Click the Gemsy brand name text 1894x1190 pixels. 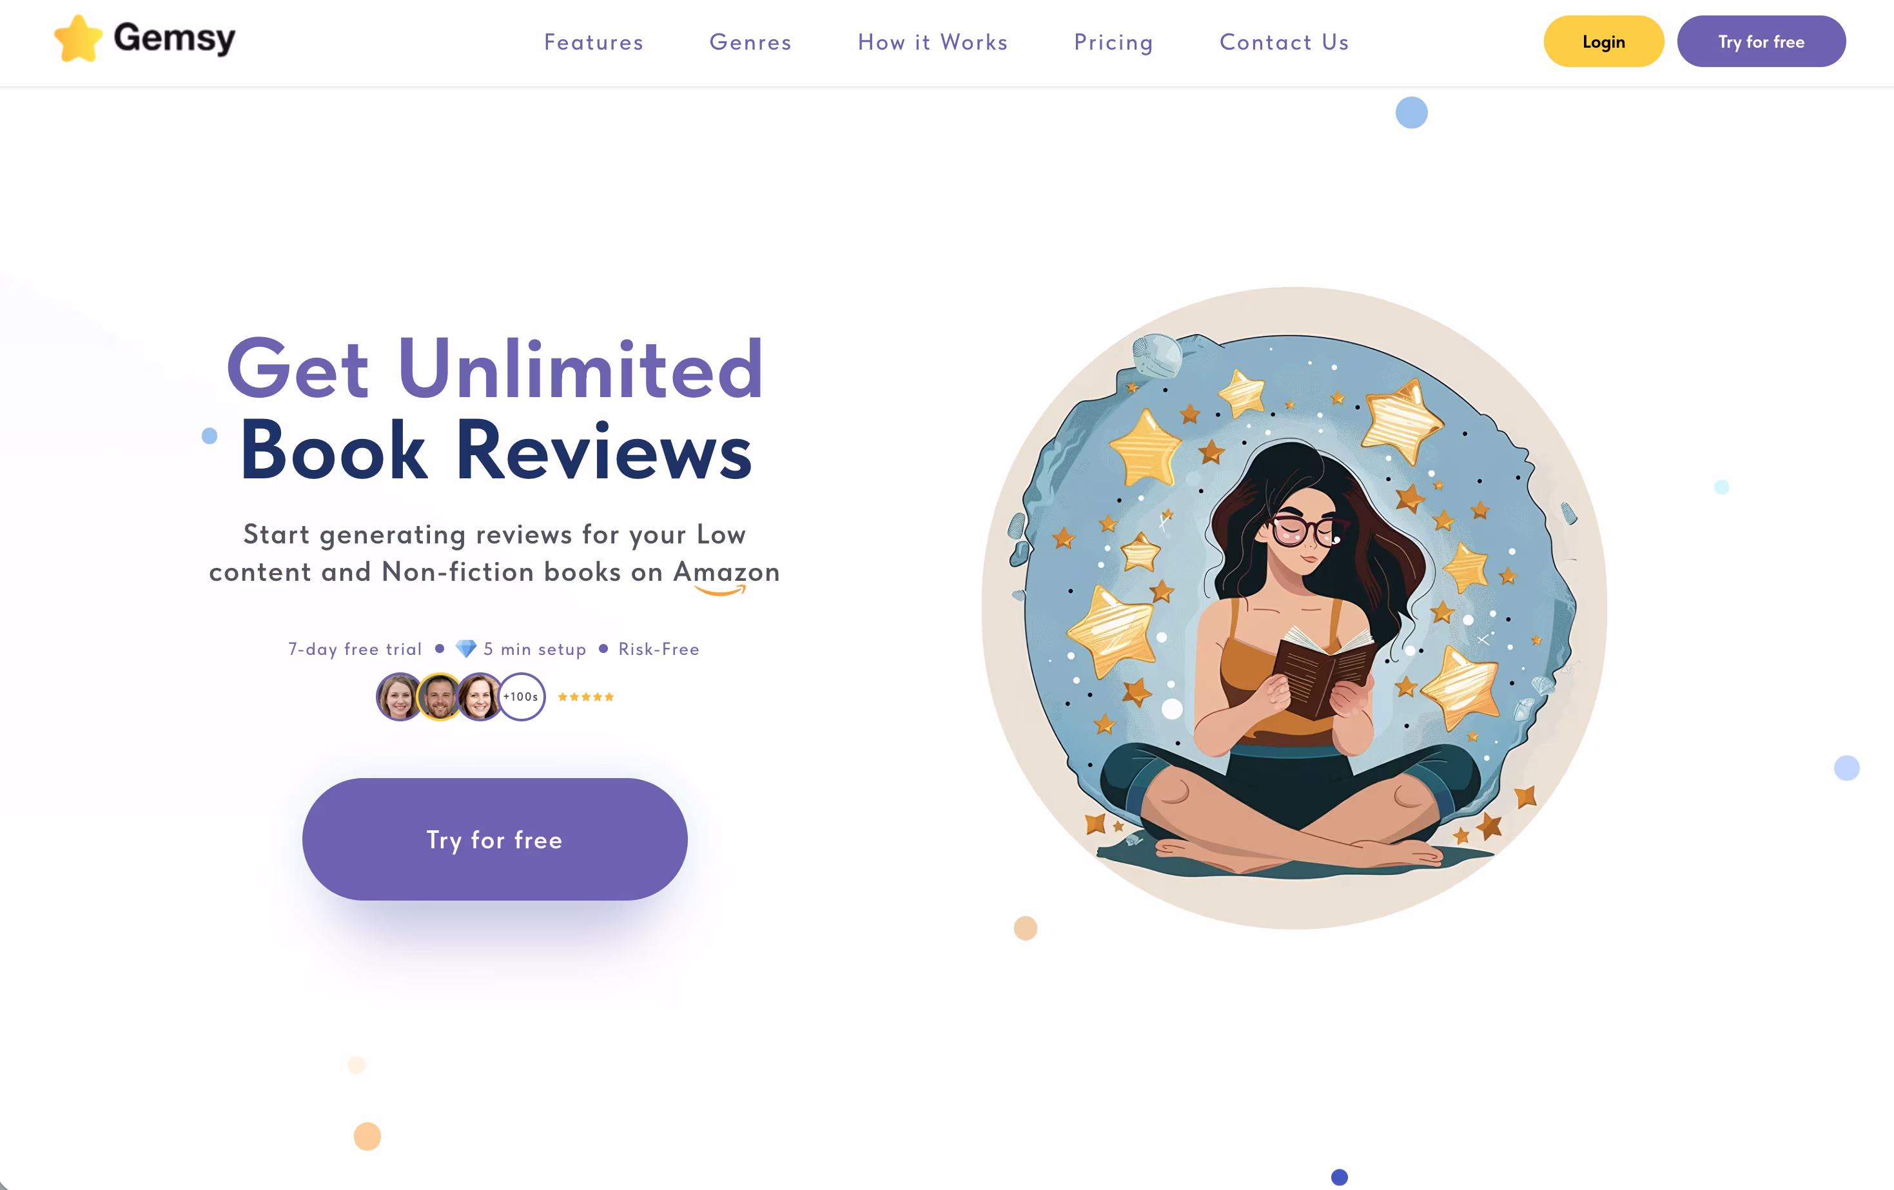[x=175, y=38]
